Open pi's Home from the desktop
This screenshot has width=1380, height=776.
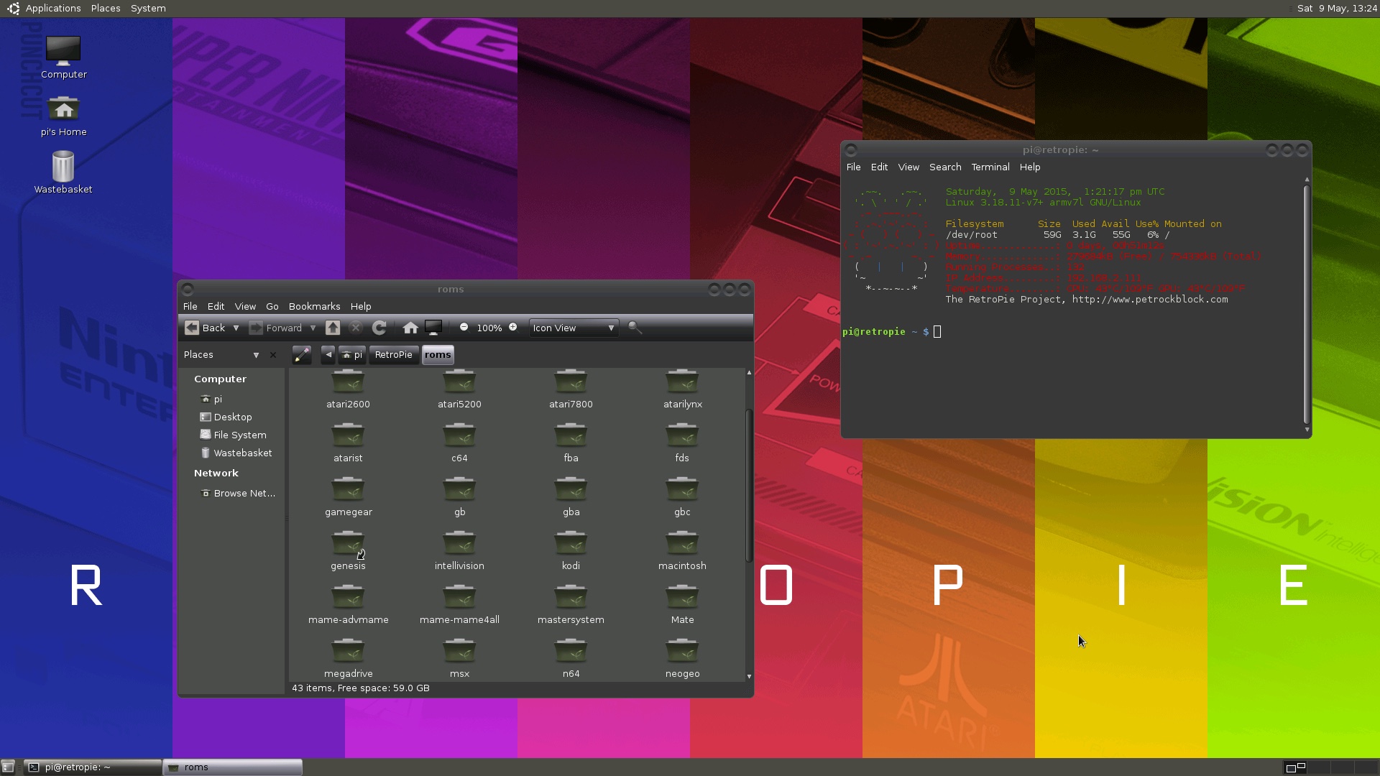tap(63, 115)
